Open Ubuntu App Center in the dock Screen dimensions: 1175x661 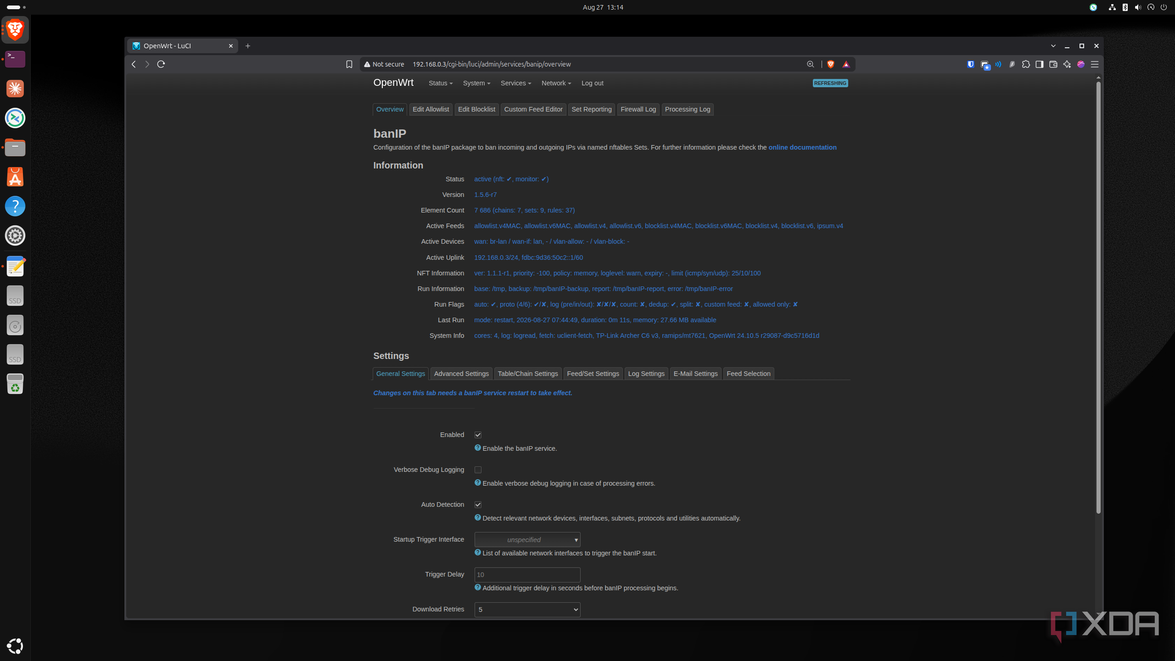15,177
